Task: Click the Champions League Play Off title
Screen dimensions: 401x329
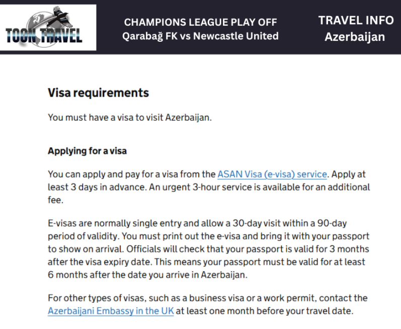Action: point(200,22)
